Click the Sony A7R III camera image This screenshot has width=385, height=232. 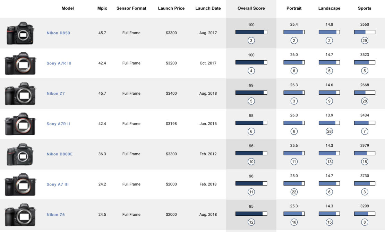20,63
